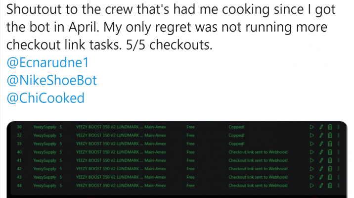Edit task 32 using the pencil icon

[x=321, y=136]
